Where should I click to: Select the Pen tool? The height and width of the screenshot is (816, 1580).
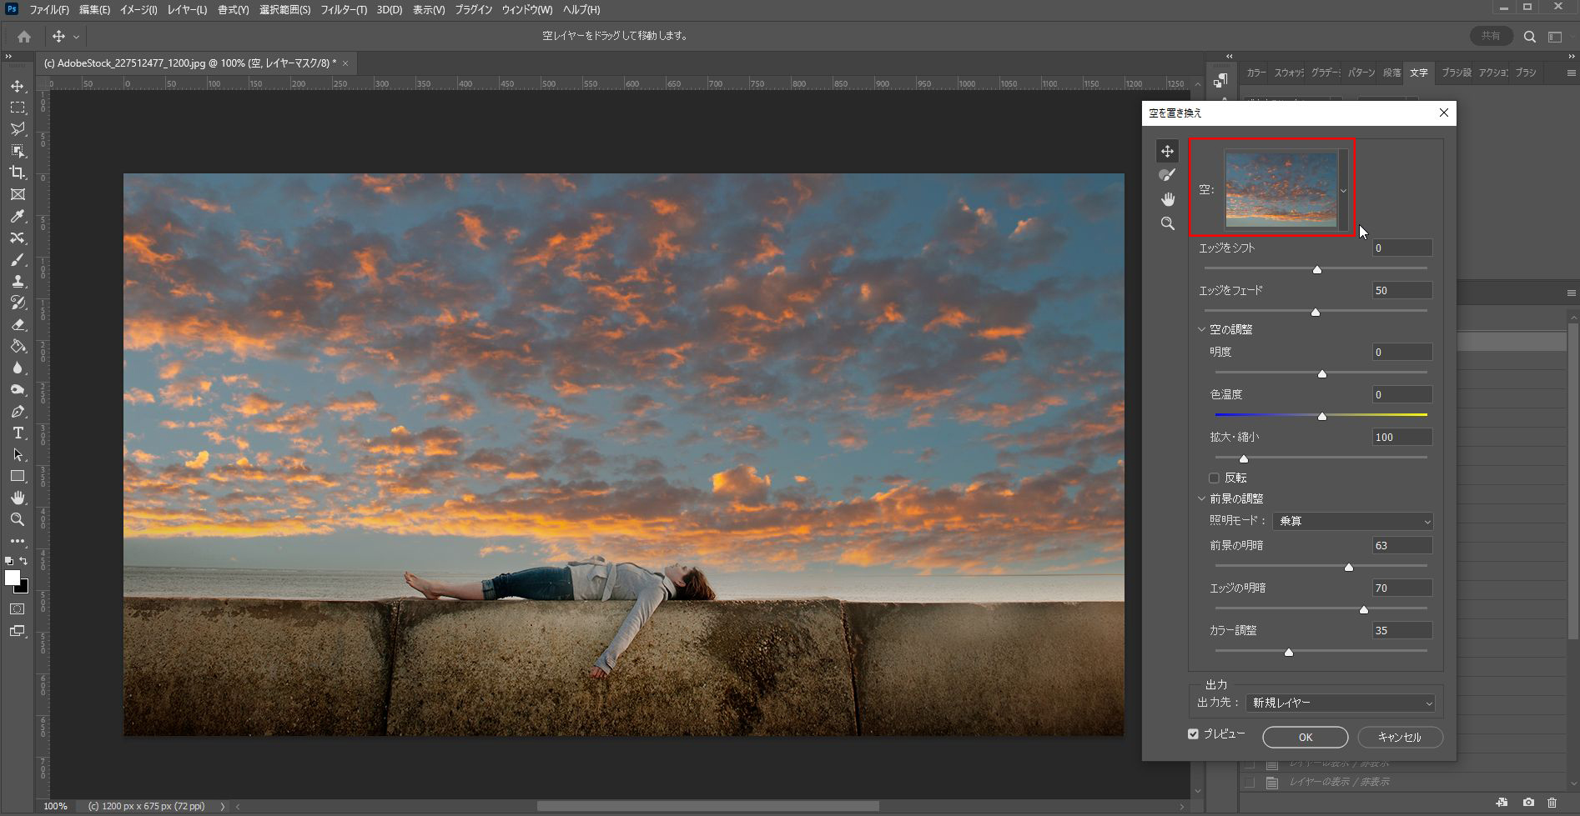coord(18,412)
